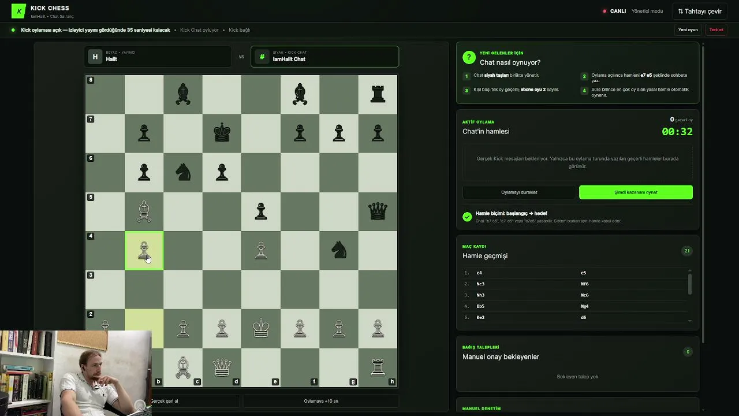Click move Bb5 in the history list
The width and height of the screenshot is (739, 416).
pyautogui.click(x=480, y=306)
